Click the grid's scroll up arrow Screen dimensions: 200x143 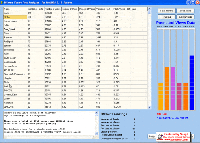(x=149, y=9)
